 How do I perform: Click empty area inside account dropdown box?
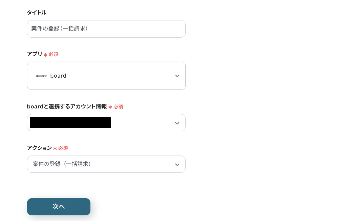tap(142, 123)
